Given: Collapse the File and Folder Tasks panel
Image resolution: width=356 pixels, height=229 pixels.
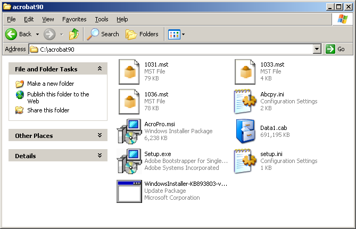Looking at the screenshot, I should tap(100, 69).
